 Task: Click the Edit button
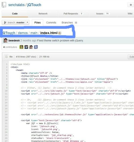pos(131,57)
